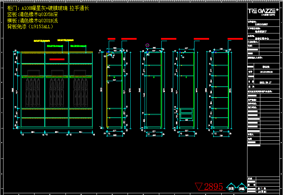The image size is (283, 195).
Task: Select the leftmost yellow leader label above the wardrobe
Action: (x=42, y=41)
